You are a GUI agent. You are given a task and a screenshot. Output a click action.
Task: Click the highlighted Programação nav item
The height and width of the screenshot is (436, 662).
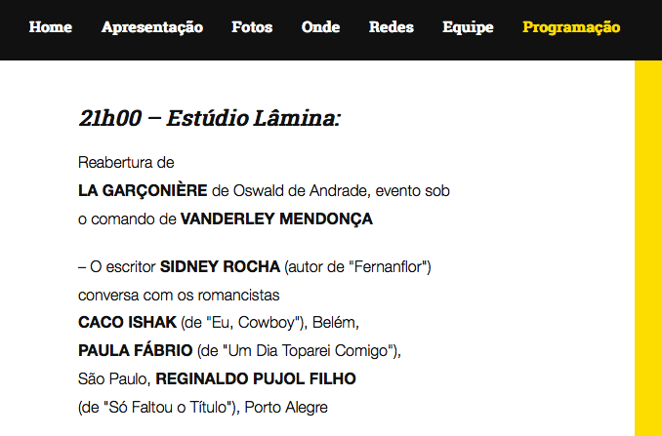571,27
